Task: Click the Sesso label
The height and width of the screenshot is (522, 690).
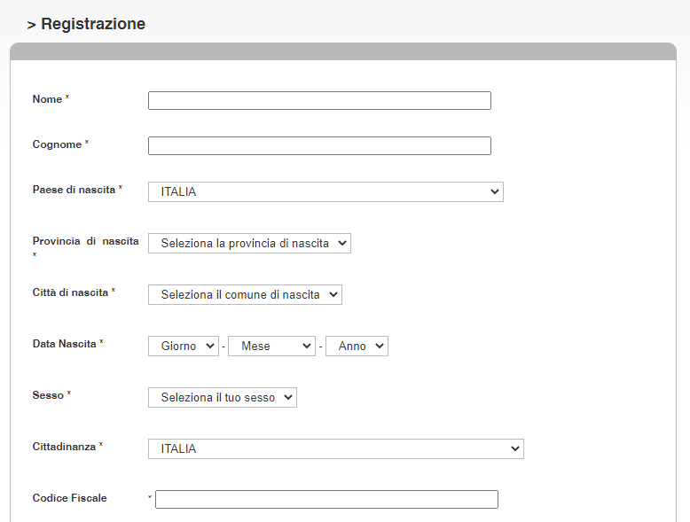Action: pos(49,395)
